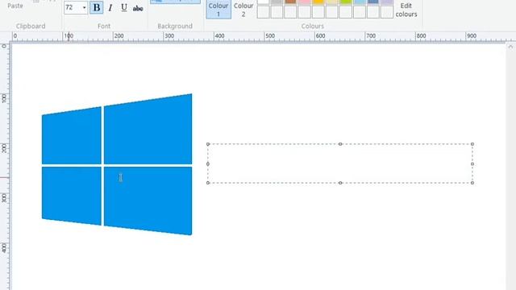
Task: Select Colour 2 as active colour
Action: 243,9
